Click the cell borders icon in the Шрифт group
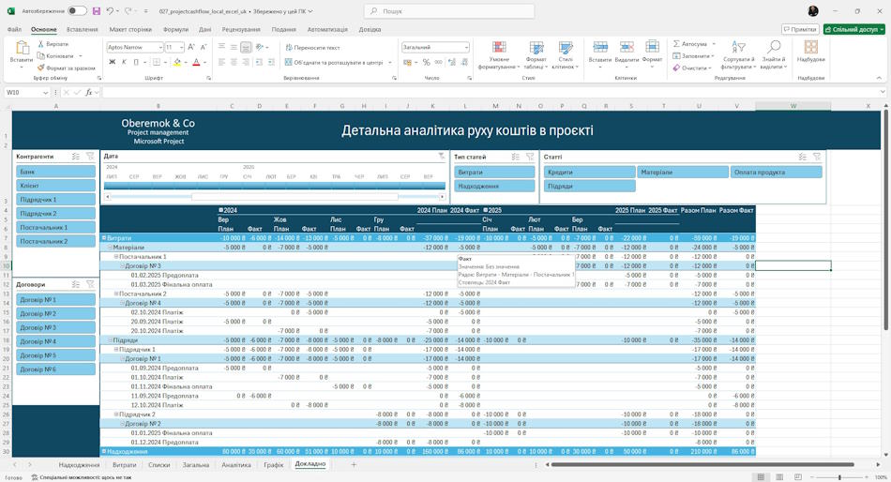This screenshot has height=482, width=891. (157, 62)
